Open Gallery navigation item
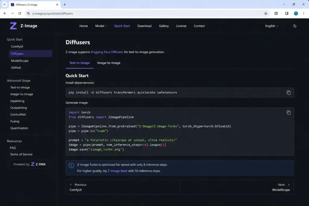Image resolution: width=309 pixels, height=206 pixels. point(164,26)
